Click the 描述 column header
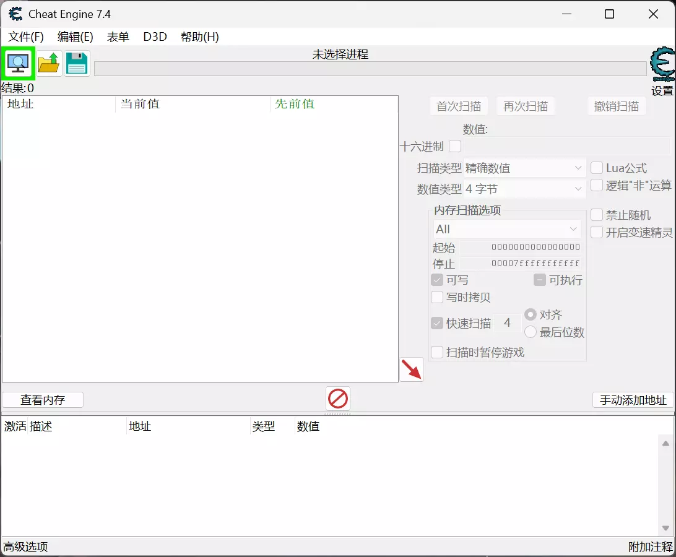Image resolution: width=676 pixels, height=557 pixels. pyautogui.click(x=77, y=426)
